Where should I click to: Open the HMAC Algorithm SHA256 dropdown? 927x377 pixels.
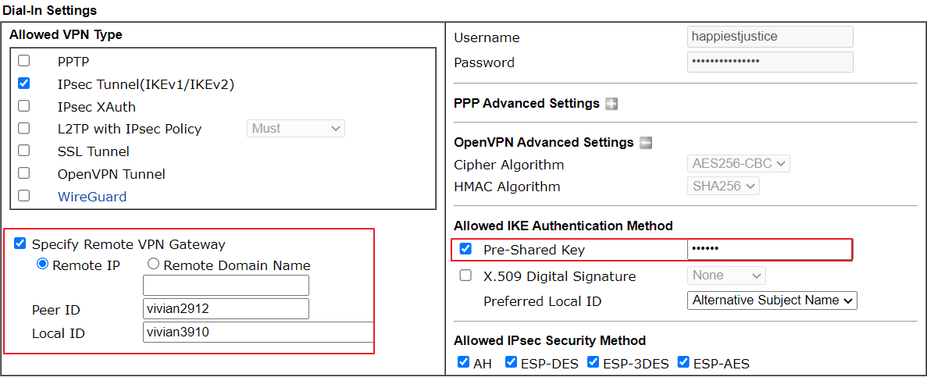pyautogui.click(x=723, y=186)
